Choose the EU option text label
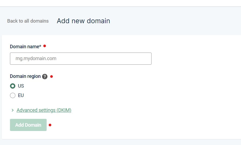 pos(21,95)
